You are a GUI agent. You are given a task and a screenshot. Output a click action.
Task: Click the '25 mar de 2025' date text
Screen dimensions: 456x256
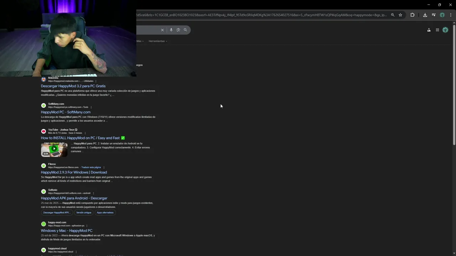[50, 203]
